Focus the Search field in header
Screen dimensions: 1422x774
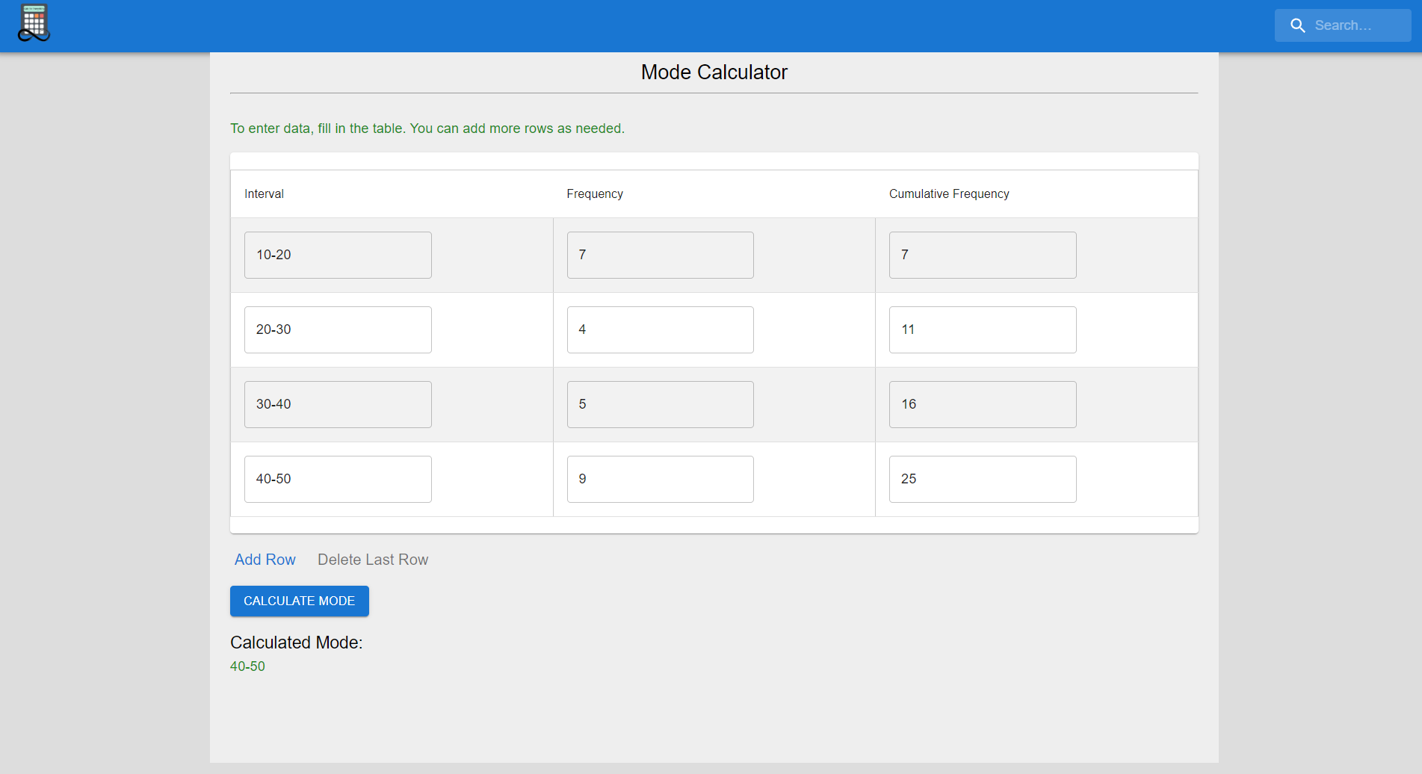pos(1343,25)
